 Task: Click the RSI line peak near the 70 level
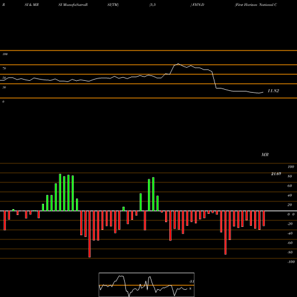178,64
